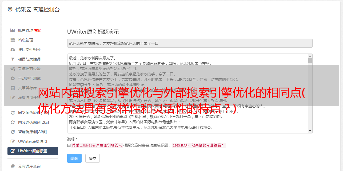Screen dimensions: 343x171
Task: Click inside the article content textarea
Action: pos(188,93)
